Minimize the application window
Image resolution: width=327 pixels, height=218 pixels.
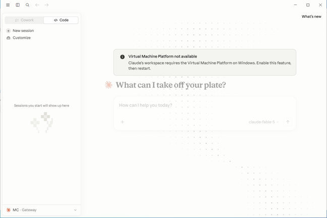295,5
